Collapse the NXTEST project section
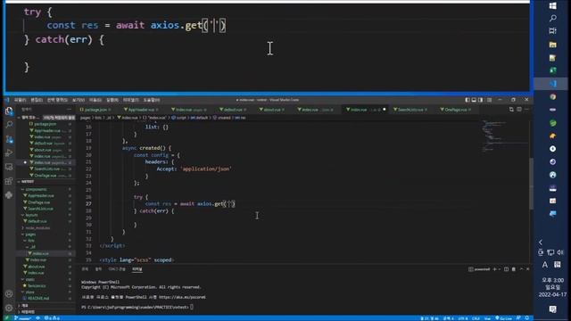The height and width of the screenshot is (321, 571). 46,182
